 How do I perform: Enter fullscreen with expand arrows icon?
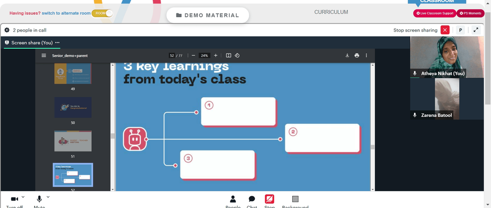click(476, 30)
